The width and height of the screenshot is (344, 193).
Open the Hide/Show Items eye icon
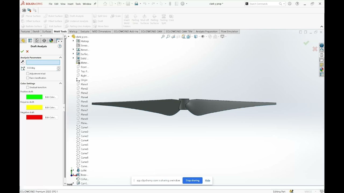point(203,36)
